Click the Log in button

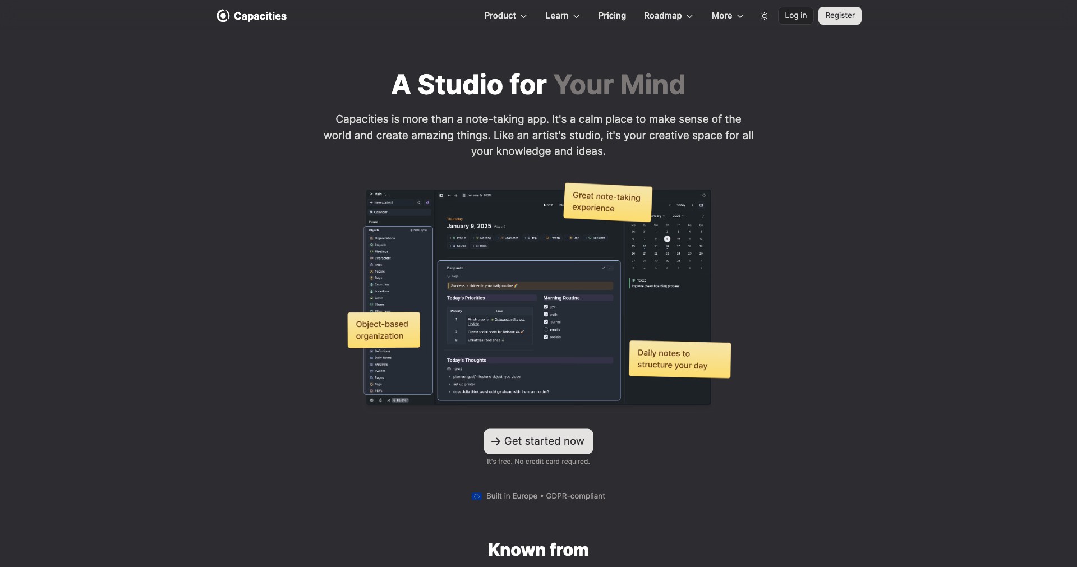795,16
